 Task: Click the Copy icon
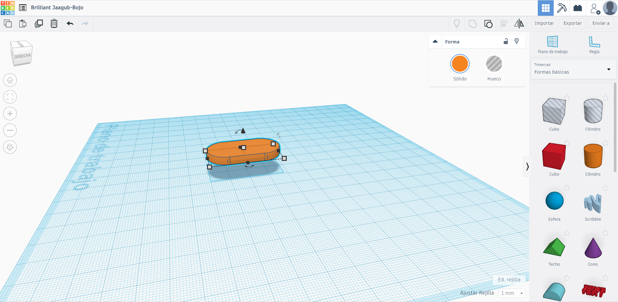pos(8,23)
